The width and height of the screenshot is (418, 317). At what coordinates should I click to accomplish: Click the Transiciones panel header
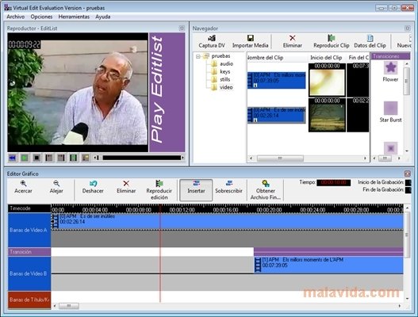(391, 56)
